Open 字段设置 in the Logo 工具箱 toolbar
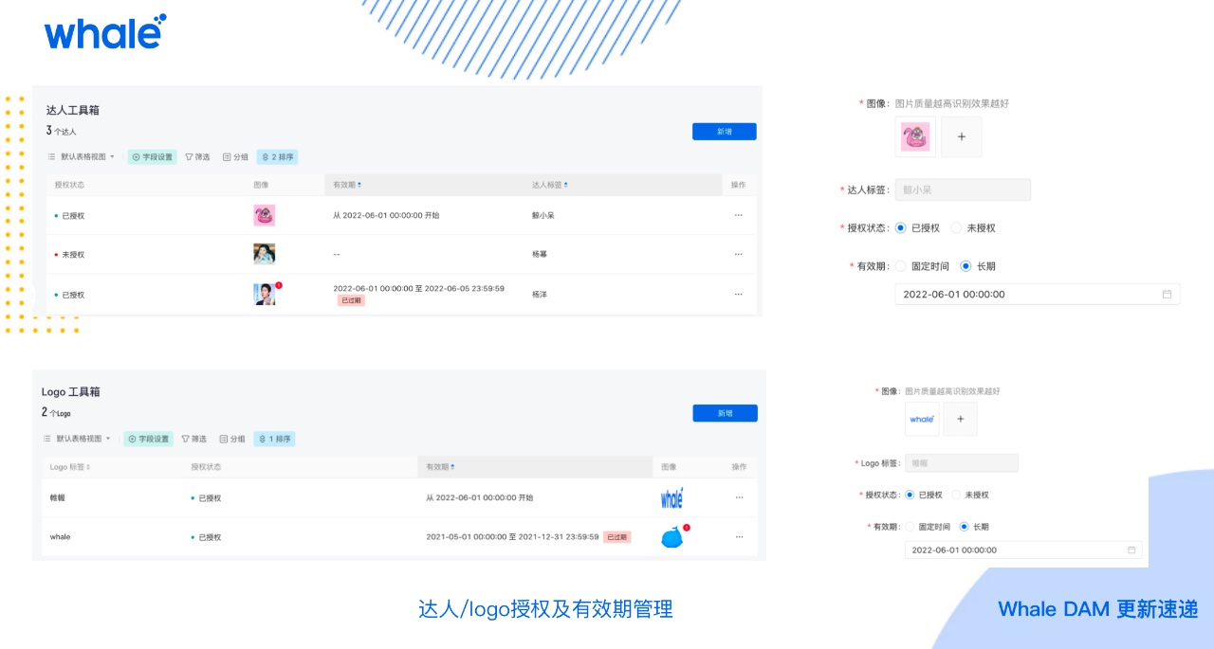1214x649 pixels. click(149, 439)
